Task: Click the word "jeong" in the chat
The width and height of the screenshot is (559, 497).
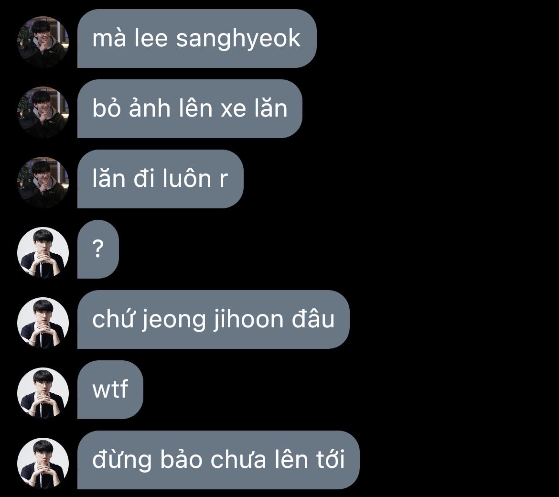Action: click(174, 320)
